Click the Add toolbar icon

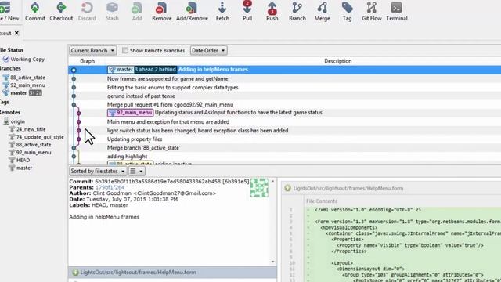click(x=137, y=11)
